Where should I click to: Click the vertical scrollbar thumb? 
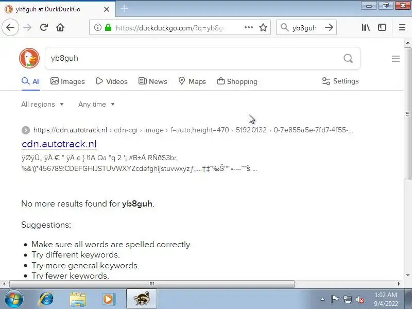[x=407, y=114]
